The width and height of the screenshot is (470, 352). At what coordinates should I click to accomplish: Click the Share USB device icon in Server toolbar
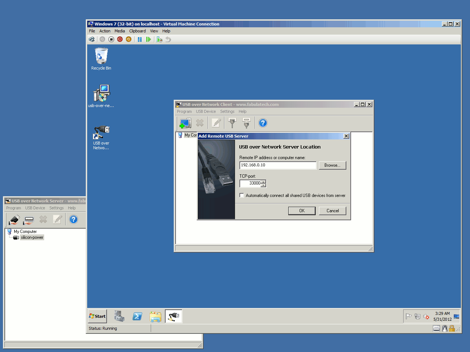point(15,219)
